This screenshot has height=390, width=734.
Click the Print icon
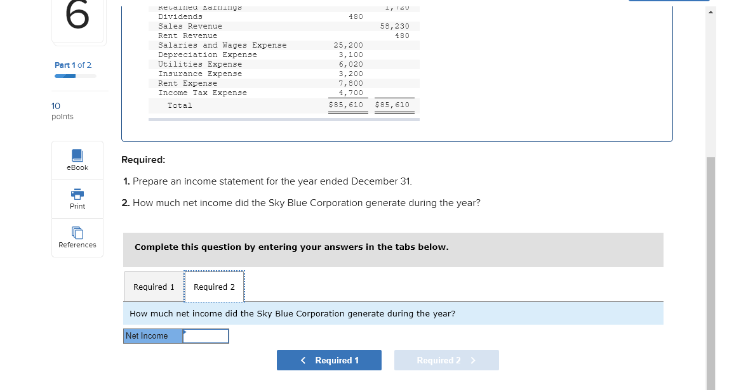[x=77, y=199]
